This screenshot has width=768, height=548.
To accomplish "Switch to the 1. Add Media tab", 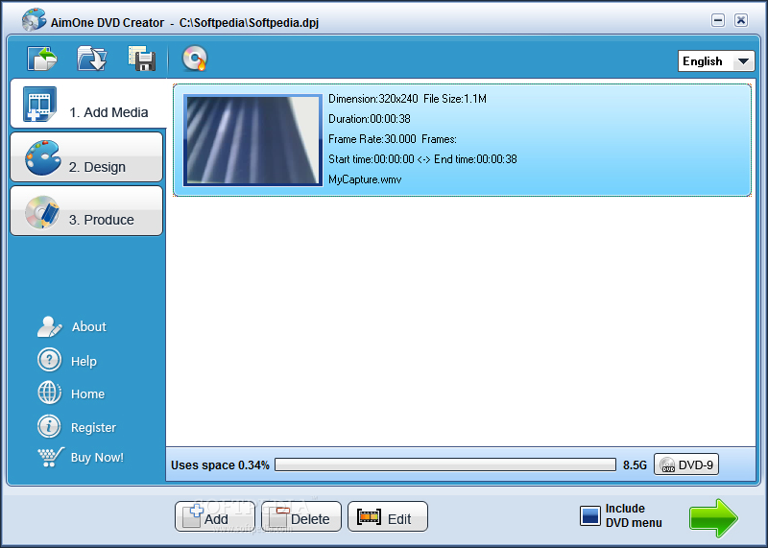I will coord(88,104).
